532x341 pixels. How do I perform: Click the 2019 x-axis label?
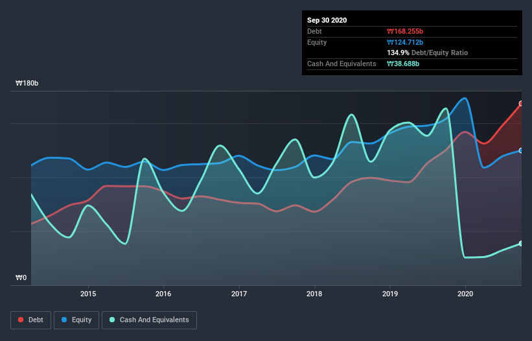click(390, 294)
